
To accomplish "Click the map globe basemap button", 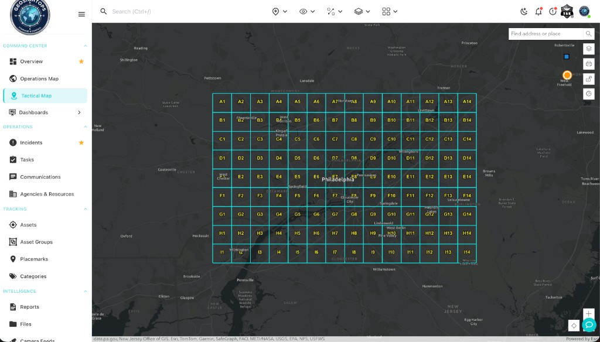I will [x=588, y=94].
